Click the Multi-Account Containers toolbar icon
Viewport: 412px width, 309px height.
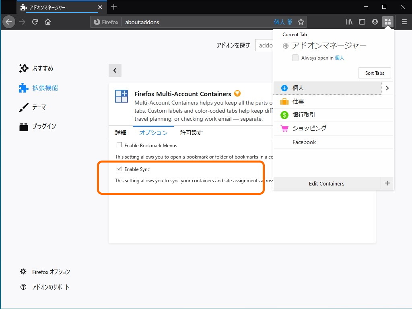coord(388,22)
